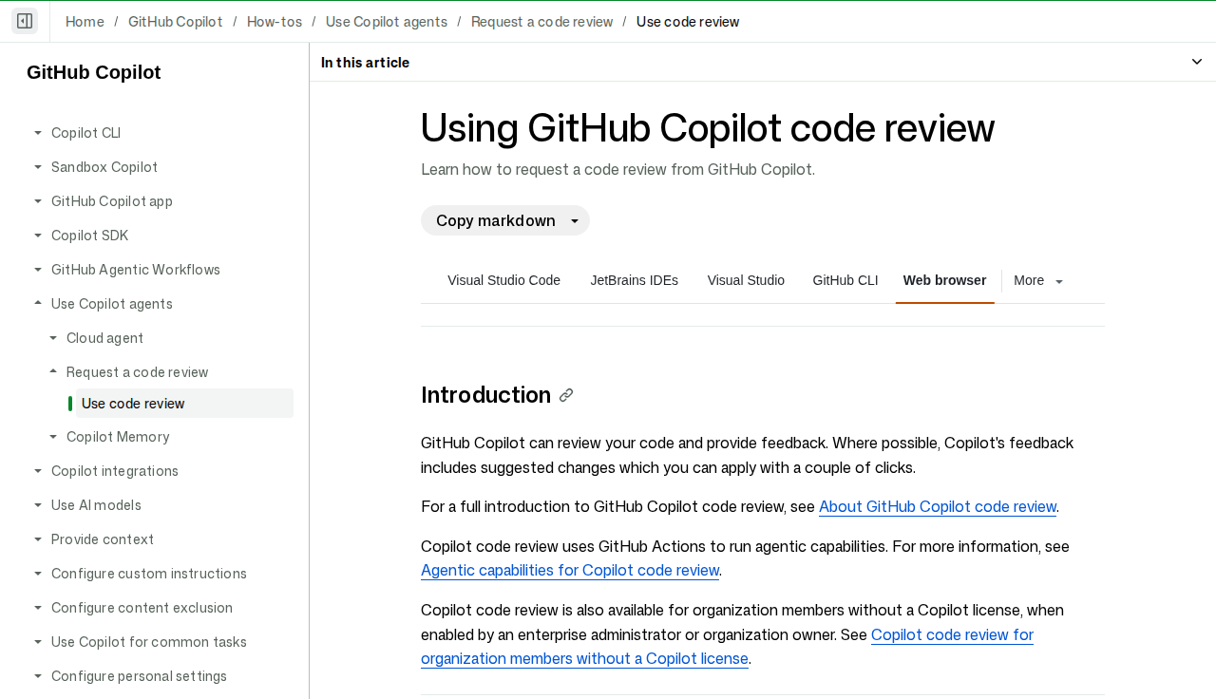Click the In this article label

(x=365, y=63)
